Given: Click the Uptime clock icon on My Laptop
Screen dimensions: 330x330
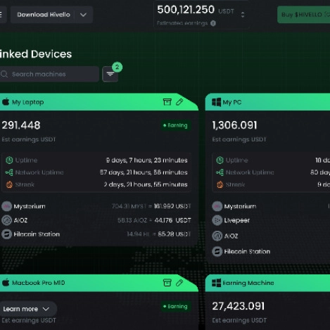Looking at the screenshot, I should point(9,160).
